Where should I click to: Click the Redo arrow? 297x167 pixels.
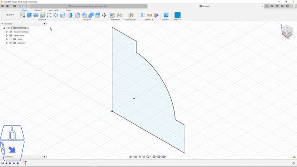(26, 6)
